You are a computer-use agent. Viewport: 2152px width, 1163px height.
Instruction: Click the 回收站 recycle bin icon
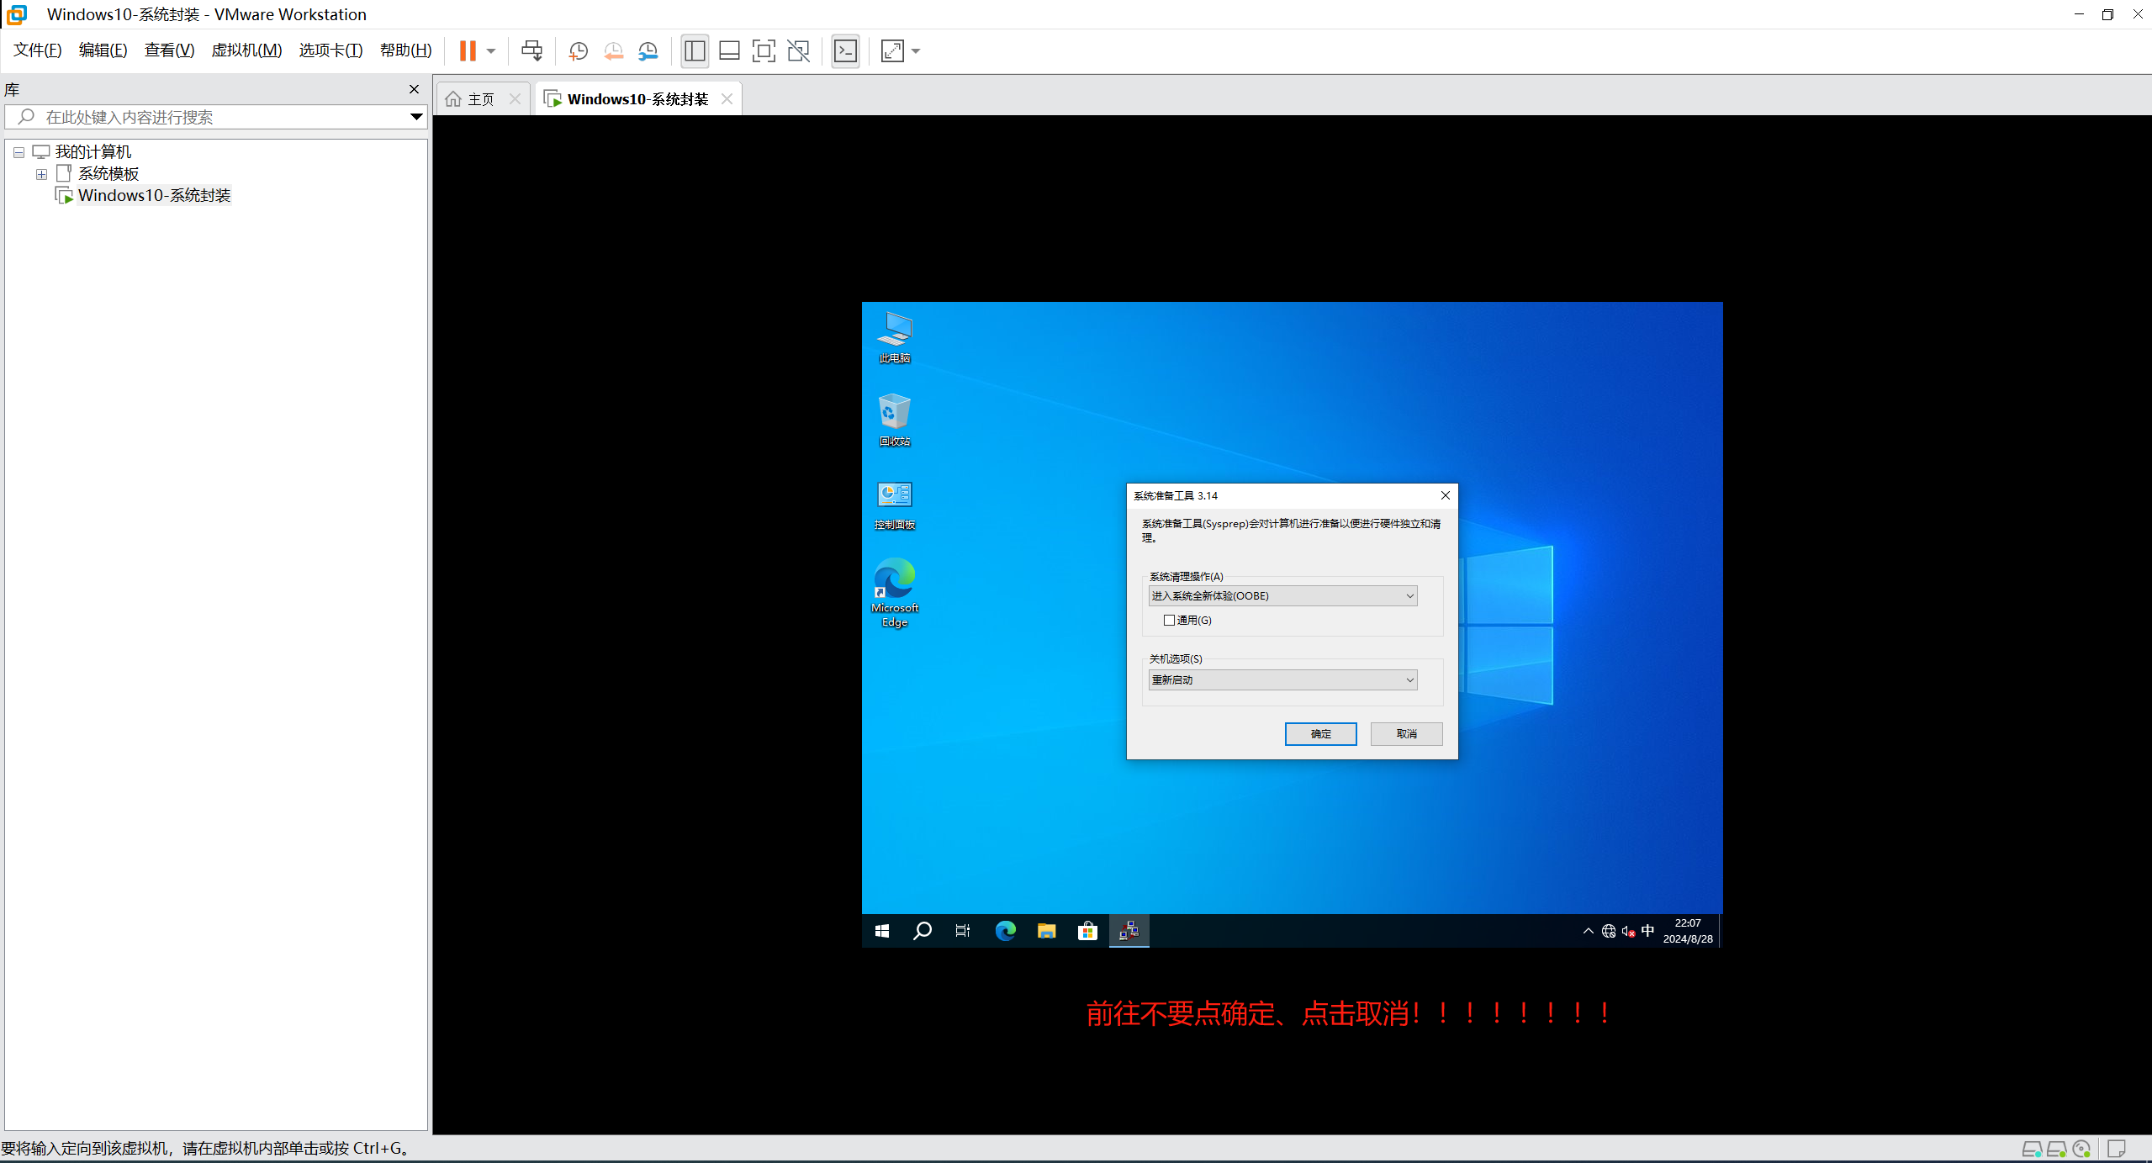894,420
